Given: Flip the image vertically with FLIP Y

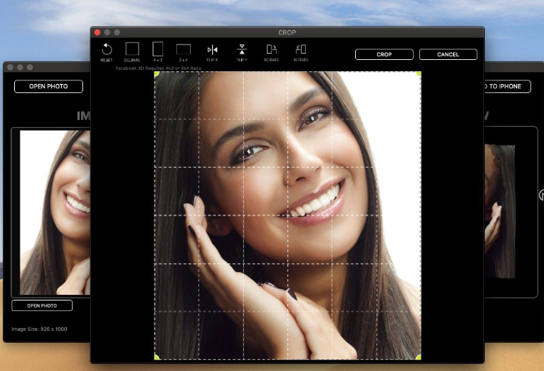Looking at the screenshot, I should click(242, 49).
